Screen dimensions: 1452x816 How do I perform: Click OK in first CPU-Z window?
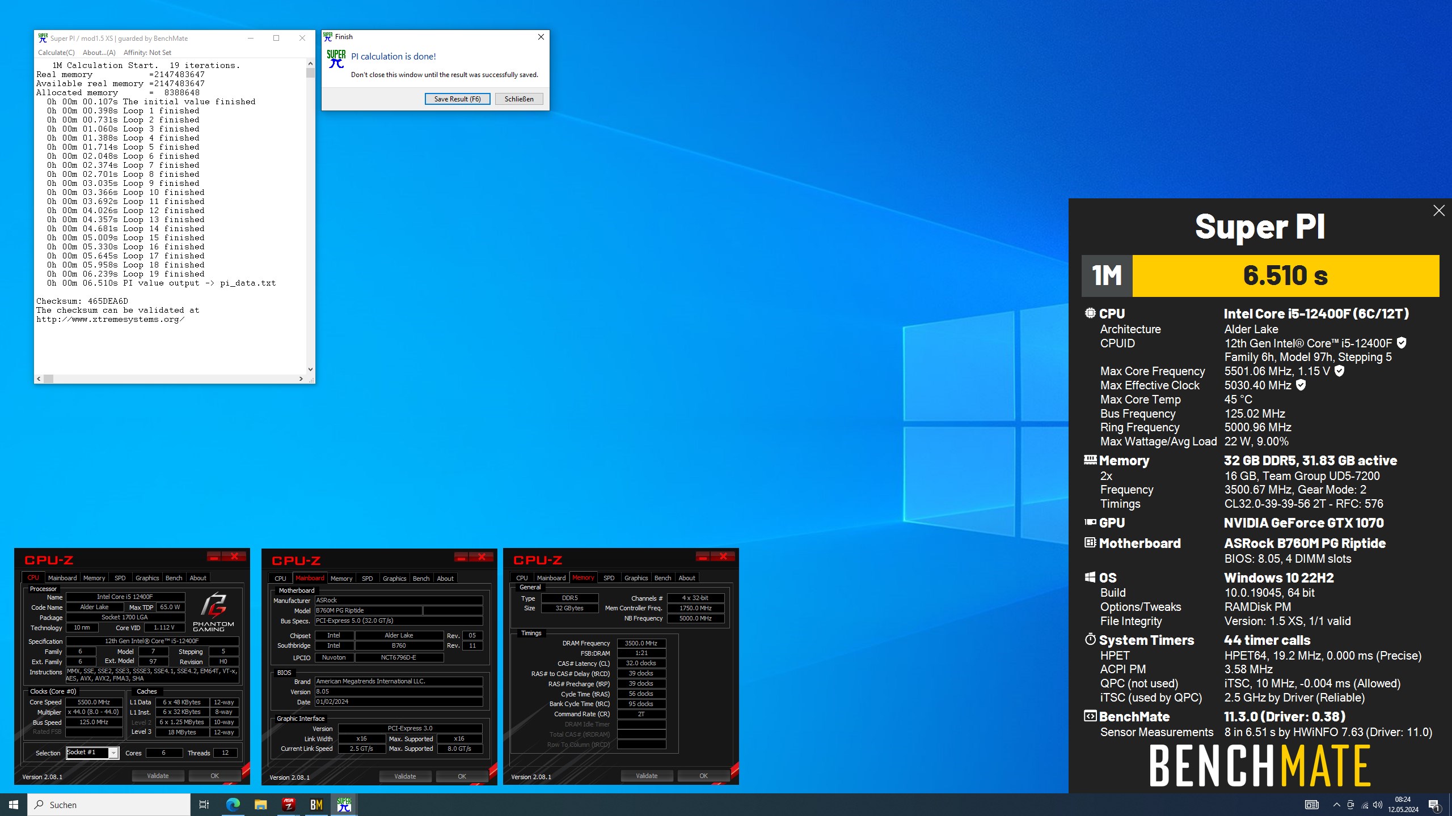214,776
